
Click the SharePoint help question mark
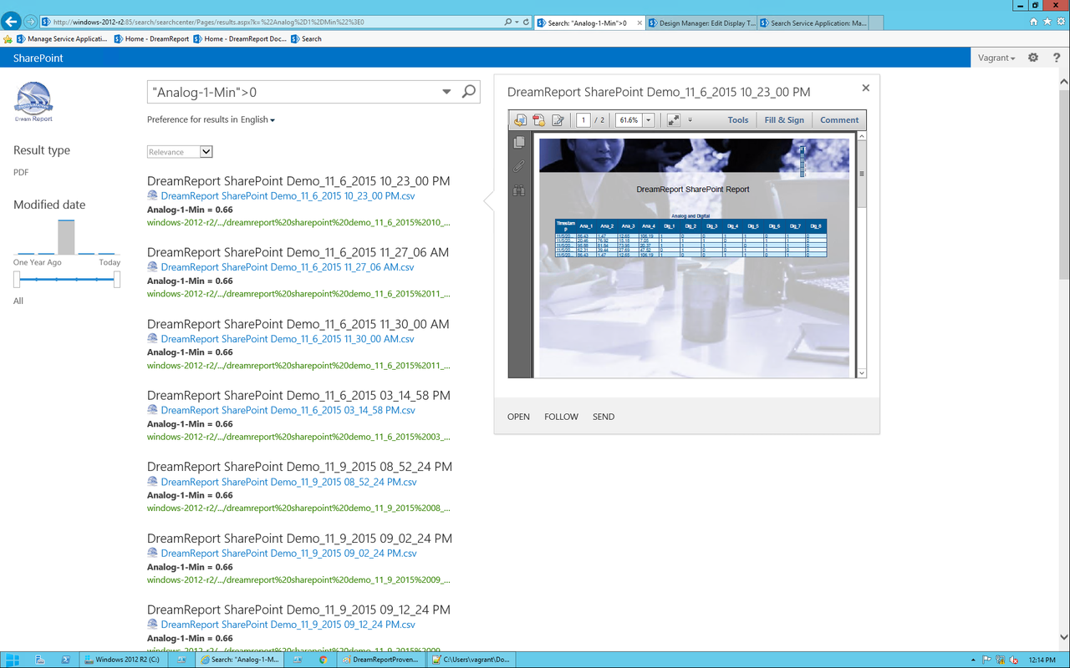click(1057, 58)
